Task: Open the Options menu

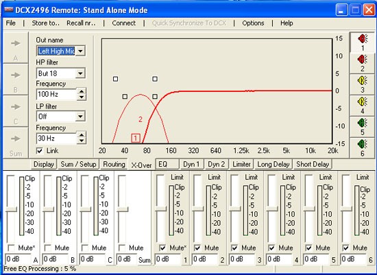Action: (253, 23)
